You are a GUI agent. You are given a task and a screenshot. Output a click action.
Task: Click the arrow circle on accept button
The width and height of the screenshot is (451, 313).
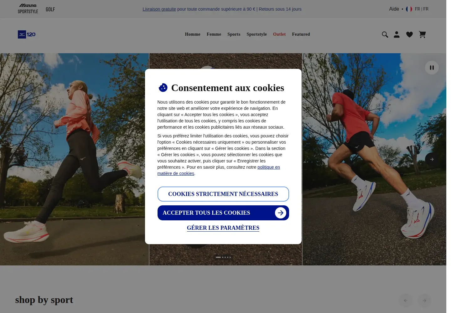pyautogui.click(x=281, y=213)
